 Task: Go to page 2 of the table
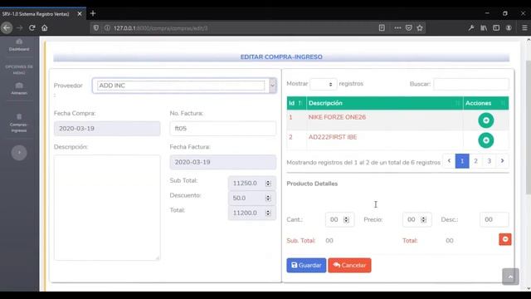click(x=475, y=161)
